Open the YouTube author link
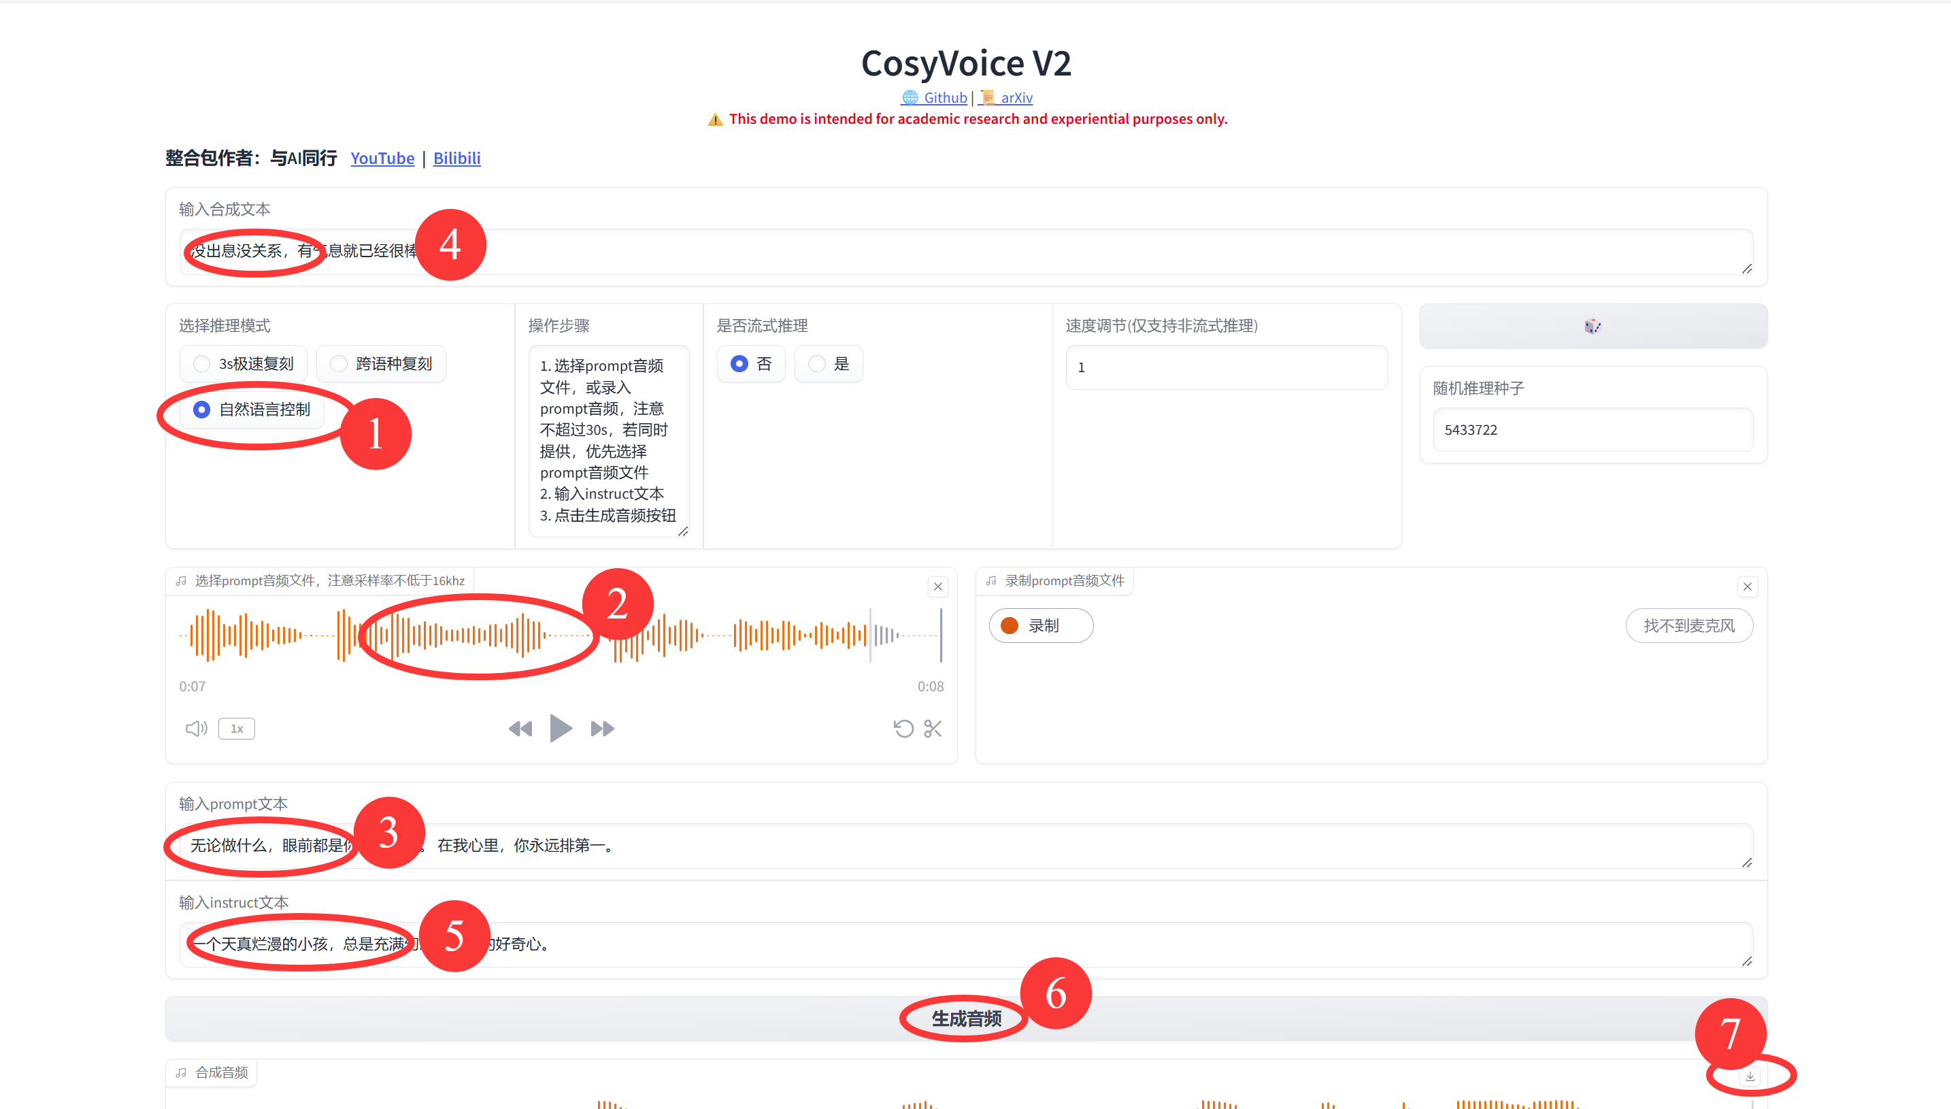This screenshot has width=1951, height=1109. [x=382, y=159]
